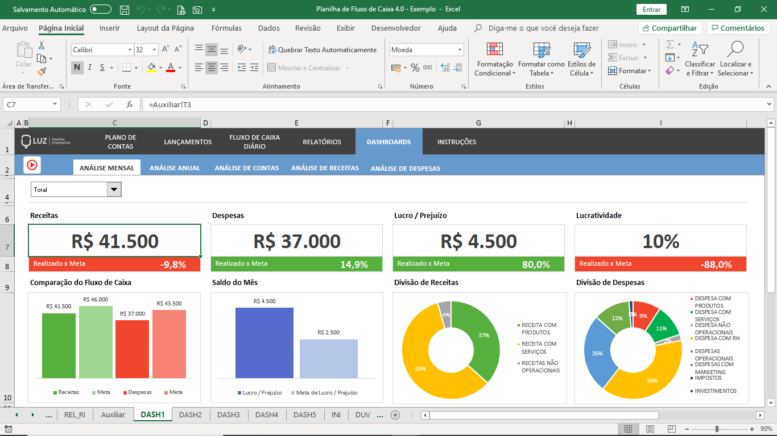Click the Name Box showing C7
The height and width of the screenshot is (436, 777).
(27, 104)
